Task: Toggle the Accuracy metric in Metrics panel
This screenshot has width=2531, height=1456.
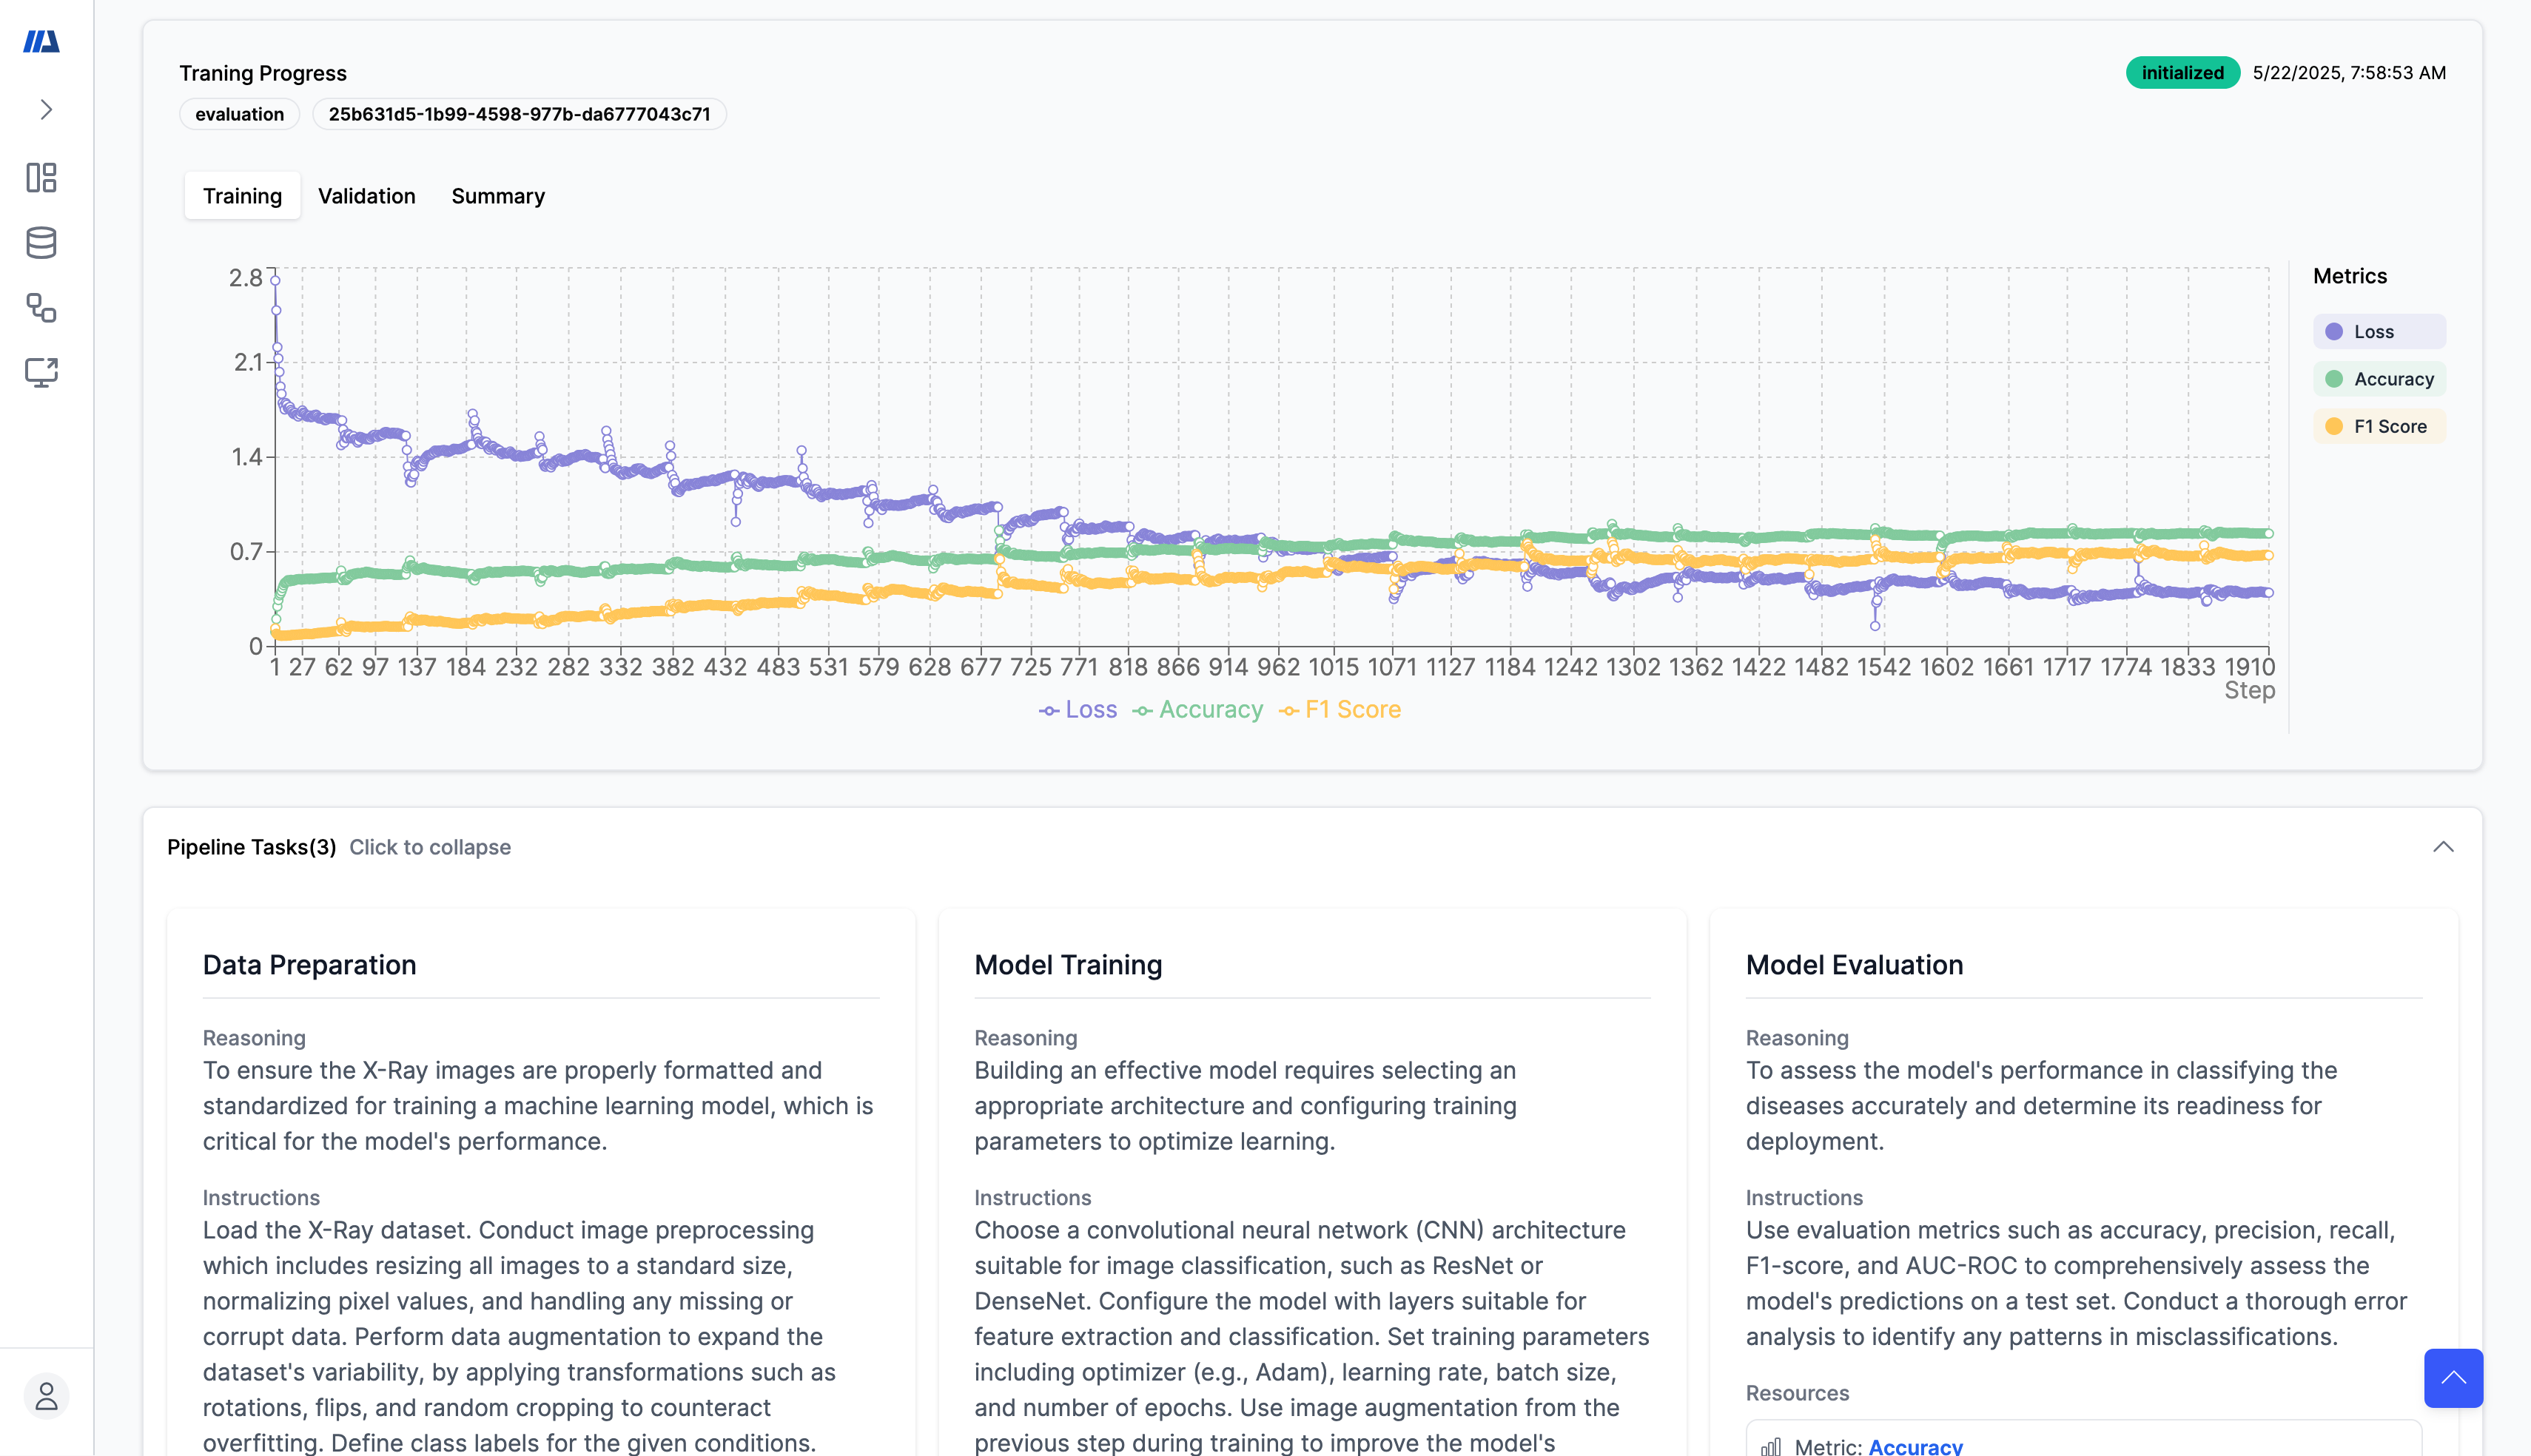Action: coord(2378,379)
